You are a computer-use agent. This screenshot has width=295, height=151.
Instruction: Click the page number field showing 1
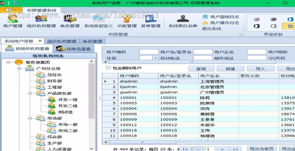[x=210, y=149]
